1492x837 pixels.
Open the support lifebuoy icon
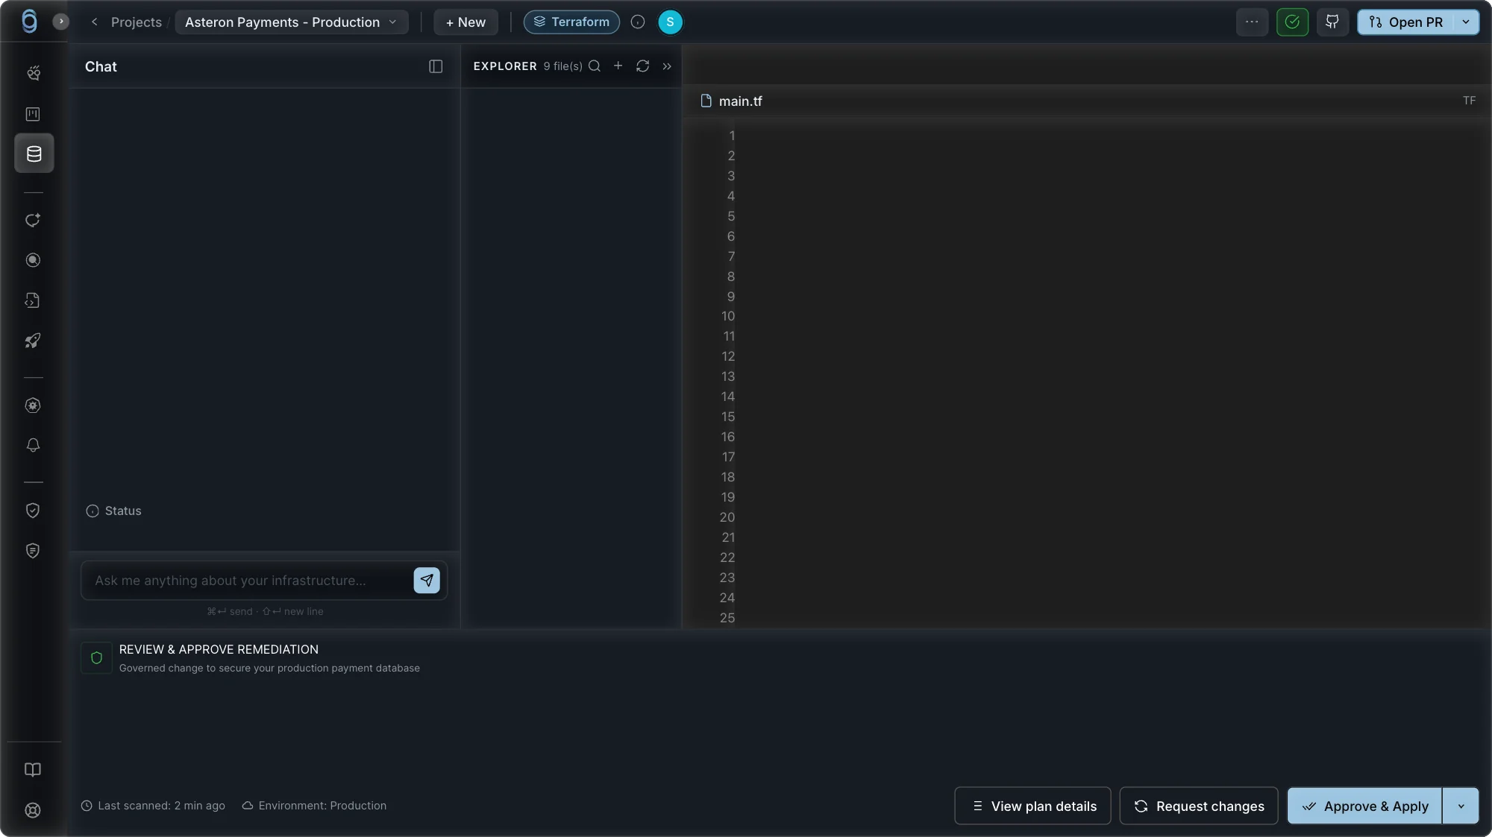pos(33,810)
